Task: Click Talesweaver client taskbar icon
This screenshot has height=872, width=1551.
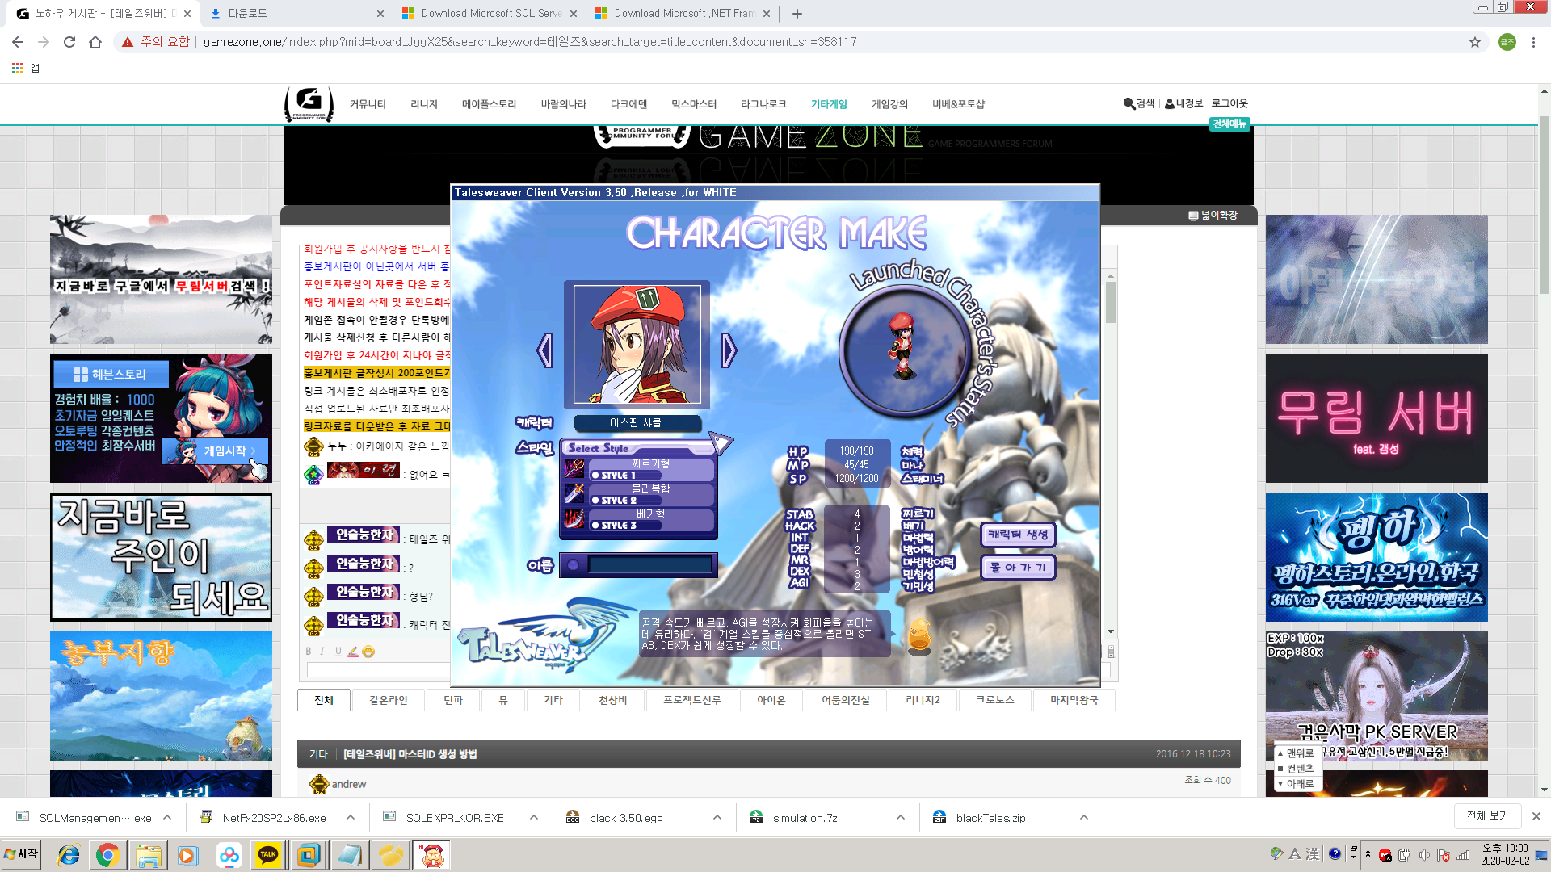Action: pos(431,854)
